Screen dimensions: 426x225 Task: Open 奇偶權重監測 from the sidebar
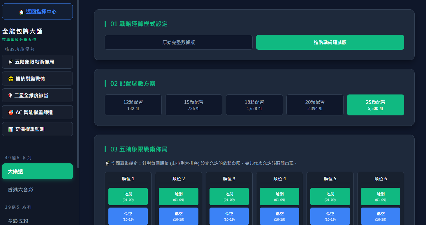(x=37, y=129)
